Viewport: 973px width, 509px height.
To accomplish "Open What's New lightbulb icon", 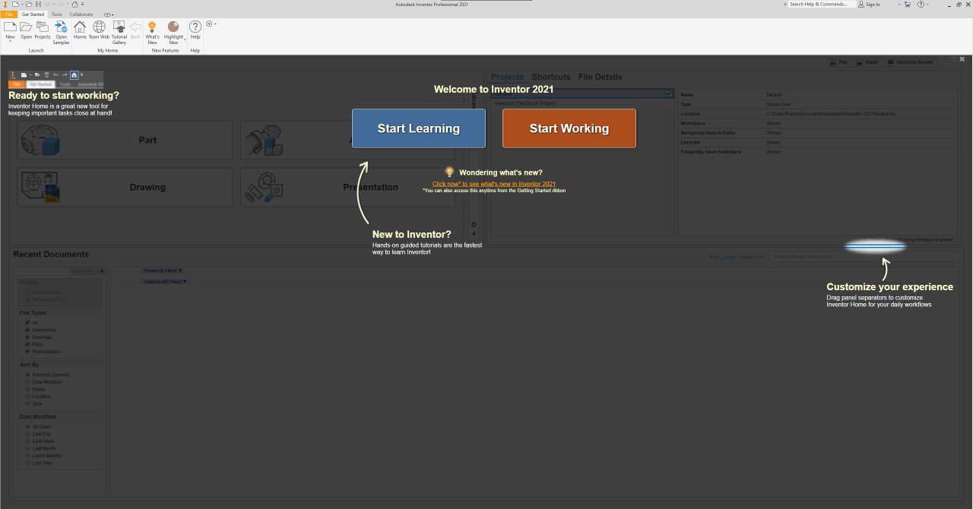I will [x=152, y=27].
